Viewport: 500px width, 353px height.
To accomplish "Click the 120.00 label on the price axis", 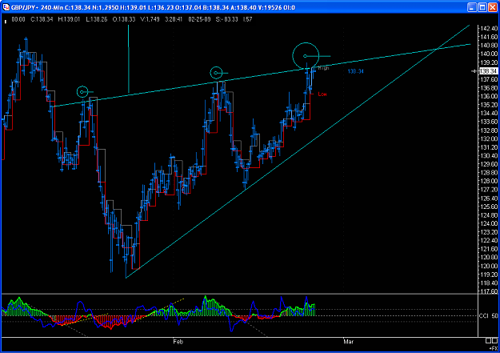I will [489, 267].
